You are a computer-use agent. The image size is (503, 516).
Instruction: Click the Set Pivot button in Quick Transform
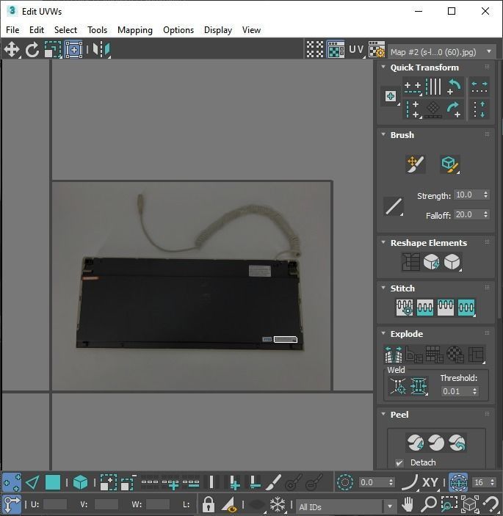[x=391, y=96]
